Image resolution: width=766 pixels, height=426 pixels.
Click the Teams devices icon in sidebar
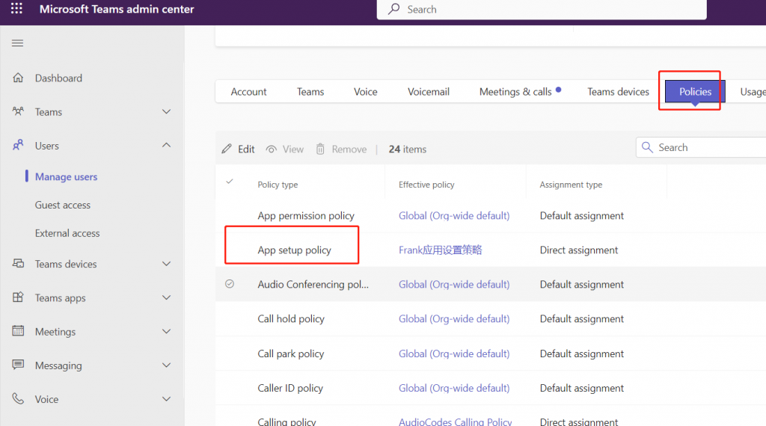[x=18, y=264]
